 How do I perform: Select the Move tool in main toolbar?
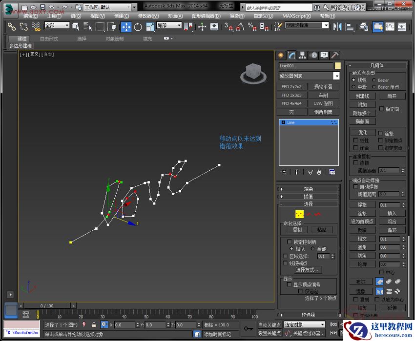[126, 27]
